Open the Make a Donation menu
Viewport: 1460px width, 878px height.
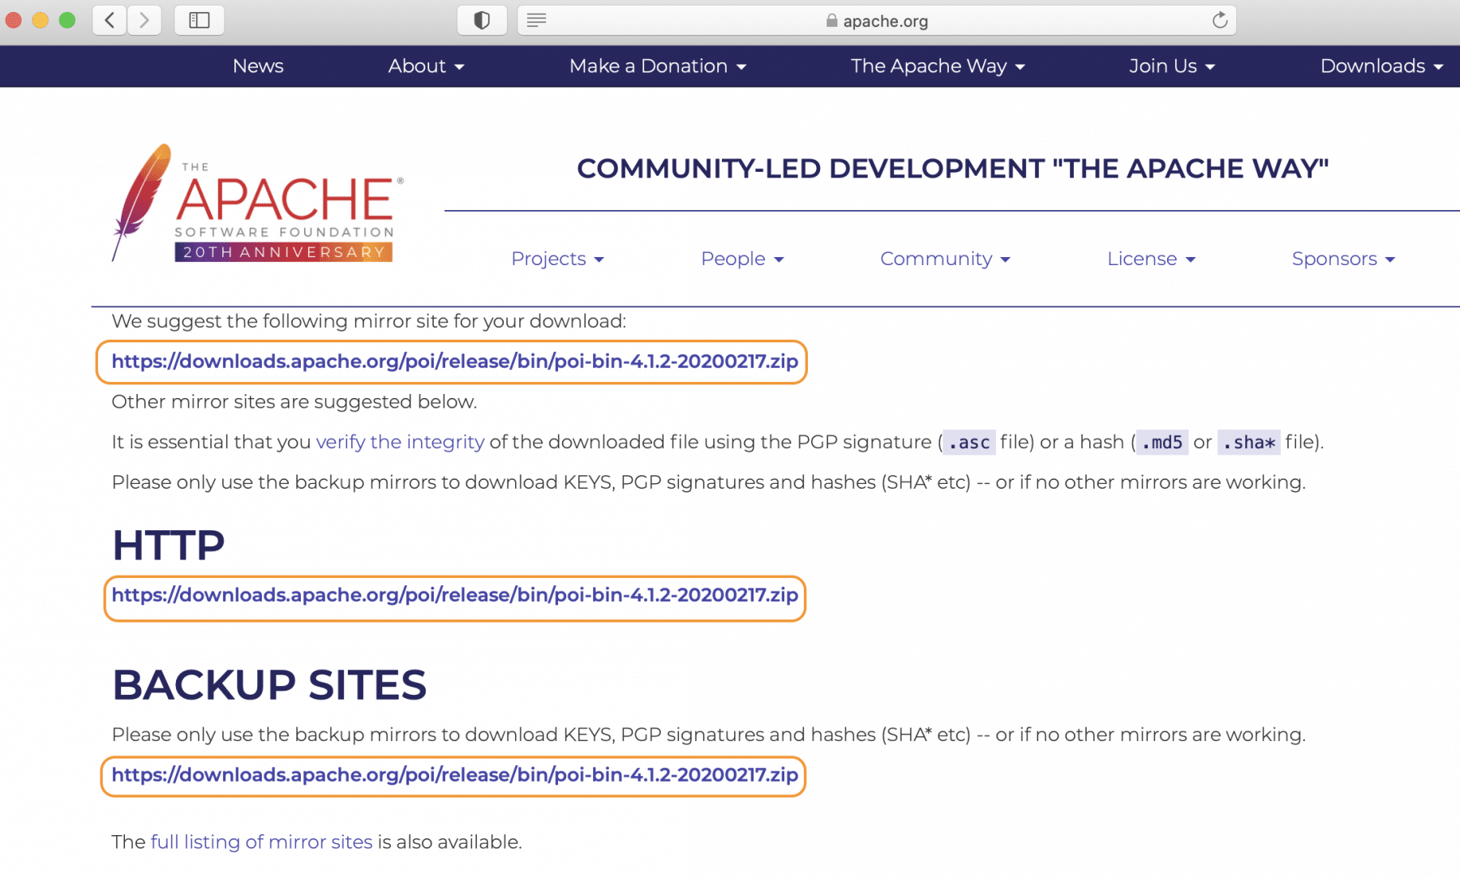coord(657,66)
